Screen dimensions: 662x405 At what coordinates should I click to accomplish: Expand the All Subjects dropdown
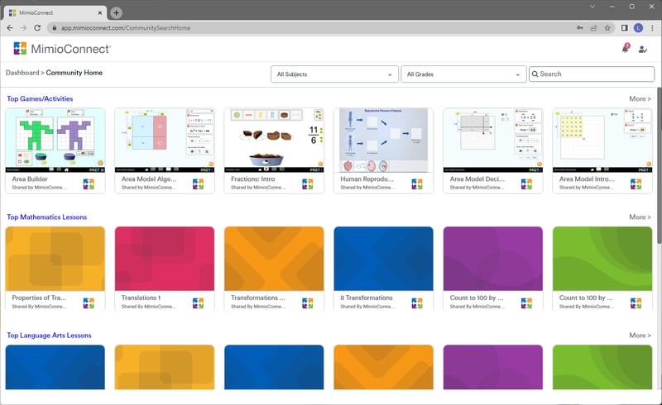[334, 74]
